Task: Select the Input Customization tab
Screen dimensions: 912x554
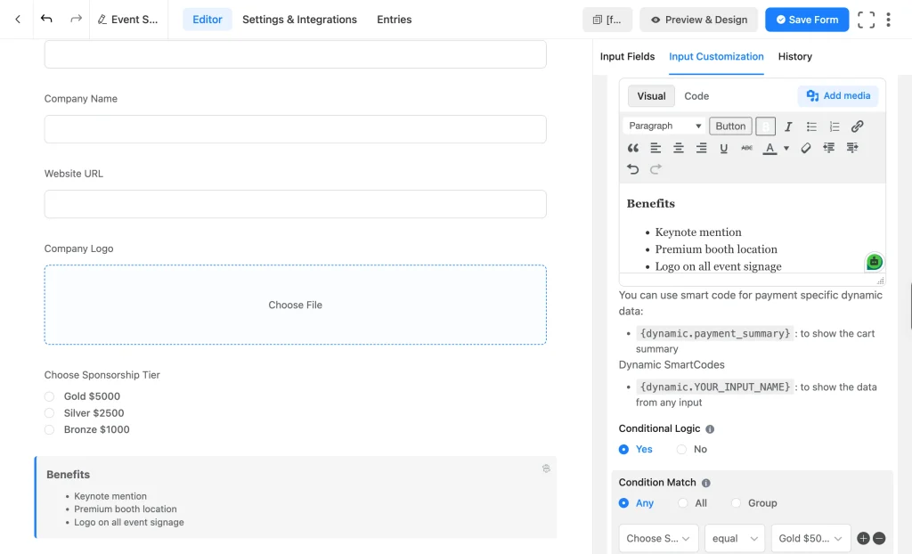Action: pos(716,56)
